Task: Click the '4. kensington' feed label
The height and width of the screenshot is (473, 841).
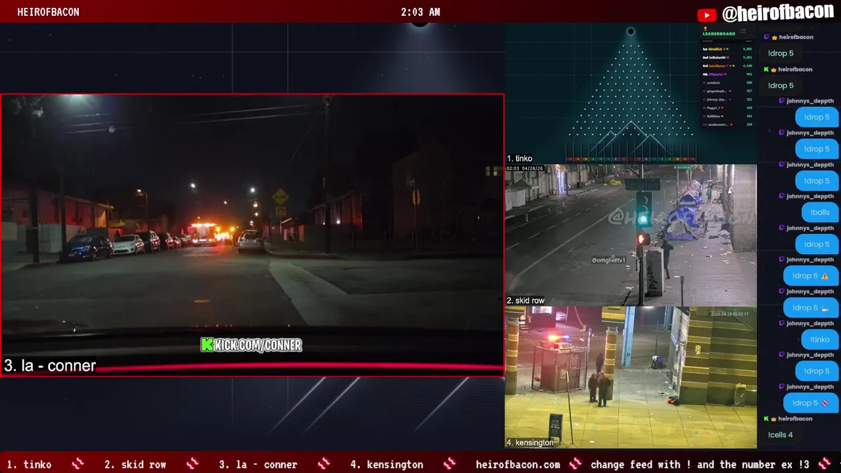Action: click(x=530, y=443)
